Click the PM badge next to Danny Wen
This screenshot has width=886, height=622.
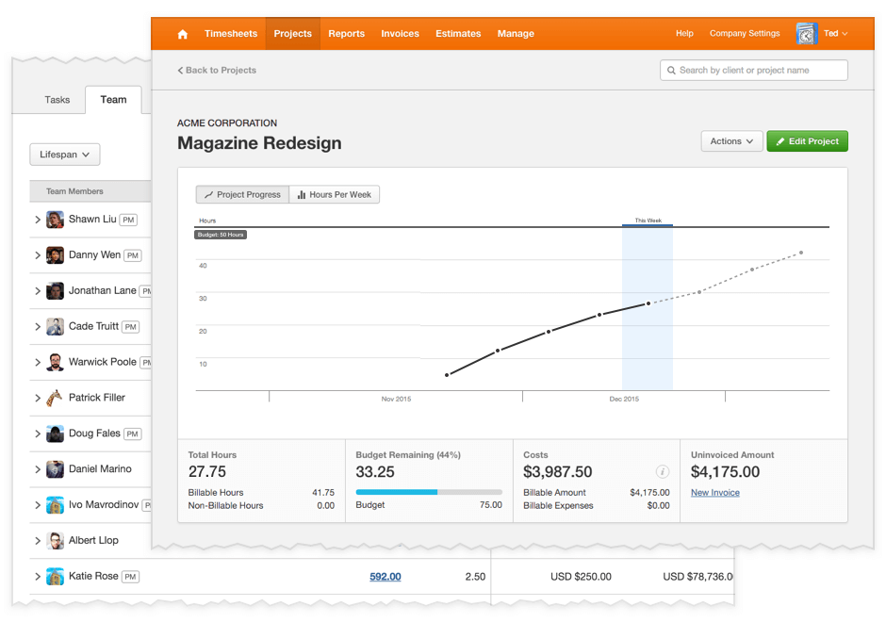point(133,255)
